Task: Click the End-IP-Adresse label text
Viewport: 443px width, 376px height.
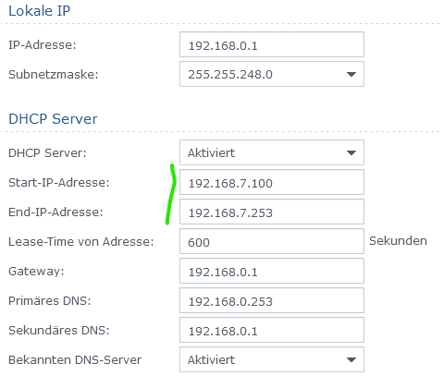Action: point(55,212)
